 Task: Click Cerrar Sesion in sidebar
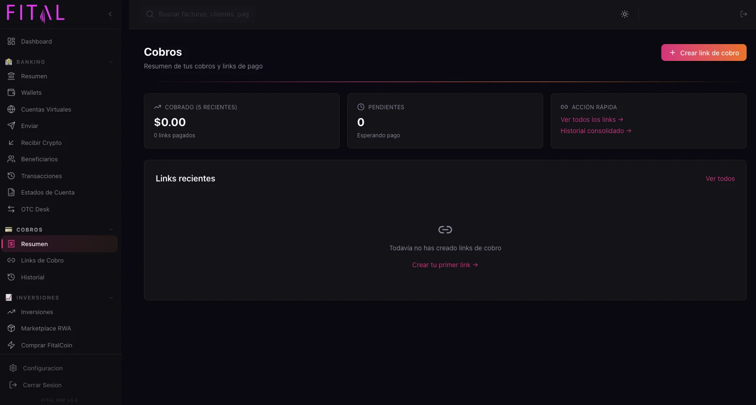[x=60, y=385]
